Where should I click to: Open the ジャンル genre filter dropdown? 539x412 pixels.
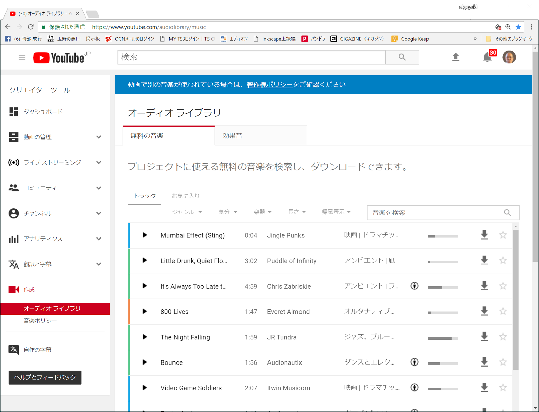tap(187, 212)
